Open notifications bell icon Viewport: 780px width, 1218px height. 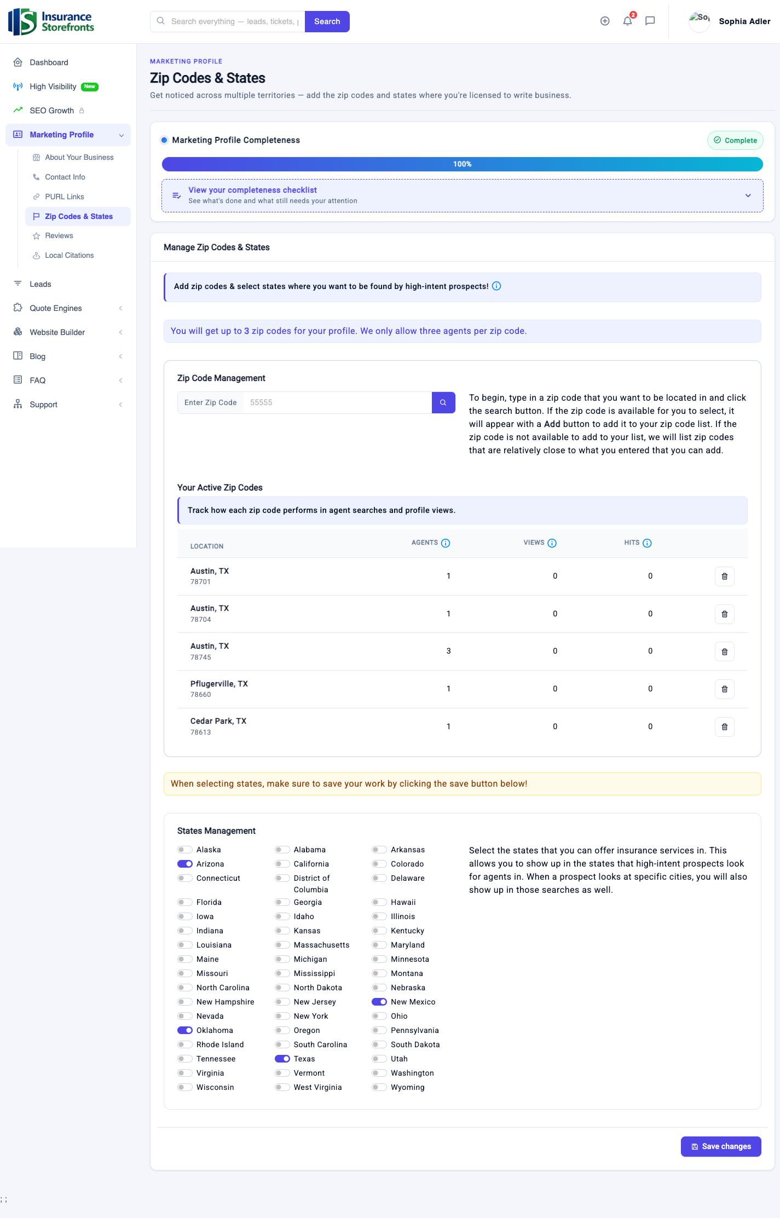click(x=628, y=21)
